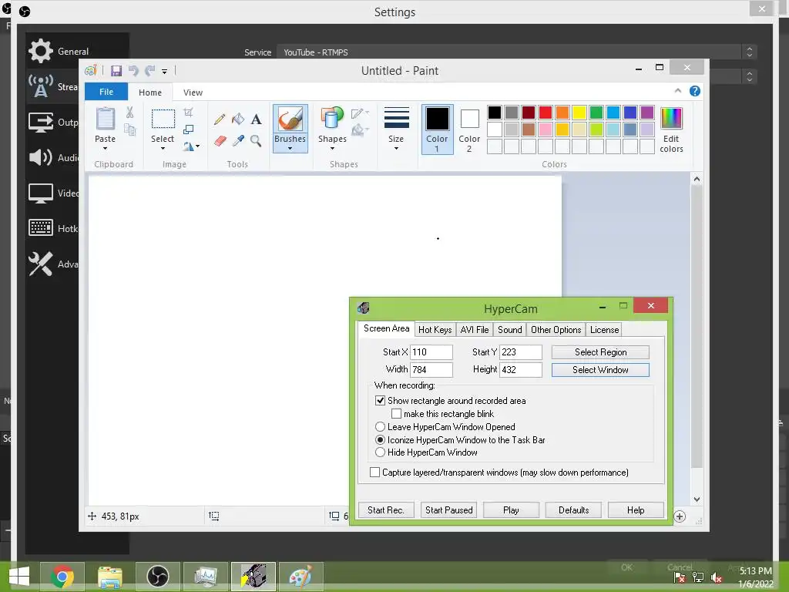Click zoom in plus icon in Paint status bar
This screenshot has height=592, width=789.
tap(680, 516)
